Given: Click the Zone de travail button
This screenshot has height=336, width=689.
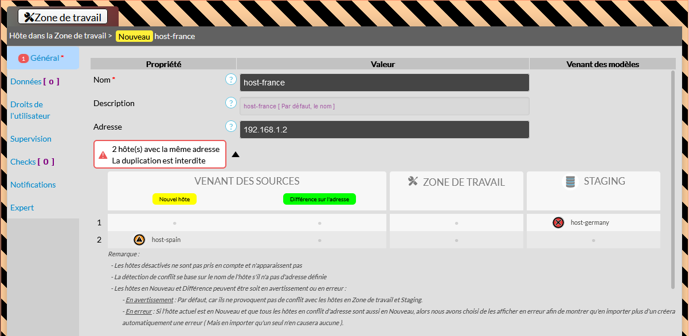Looking at the screenshot, I should point(62,17).
